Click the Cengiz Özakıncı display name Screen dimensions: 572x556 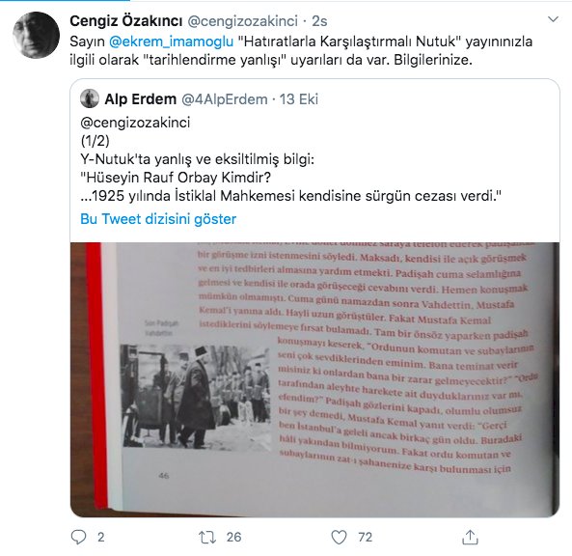click(x=125, y=21)
